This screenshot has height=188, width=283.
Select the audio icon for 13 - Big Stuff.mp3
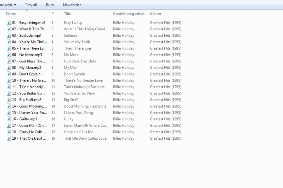point(9,100)
